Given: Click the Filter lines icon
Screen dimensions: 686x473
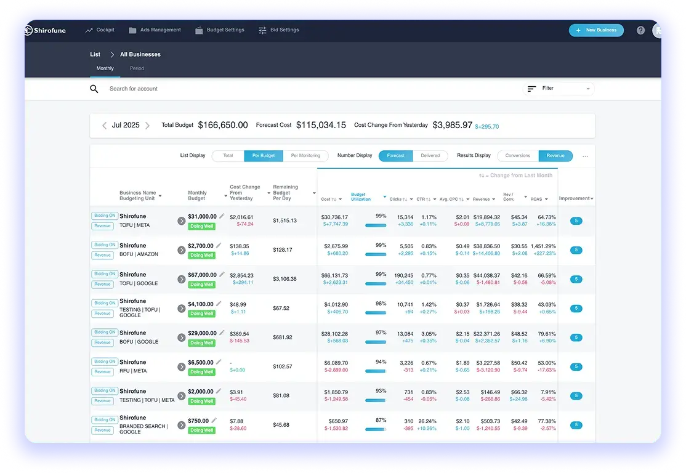Looking at the screenshot, I should tap(531, 89).
